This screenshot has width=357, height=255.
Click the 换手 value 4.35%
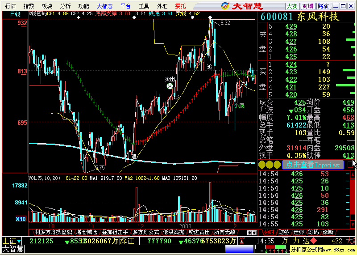point(296,156)
